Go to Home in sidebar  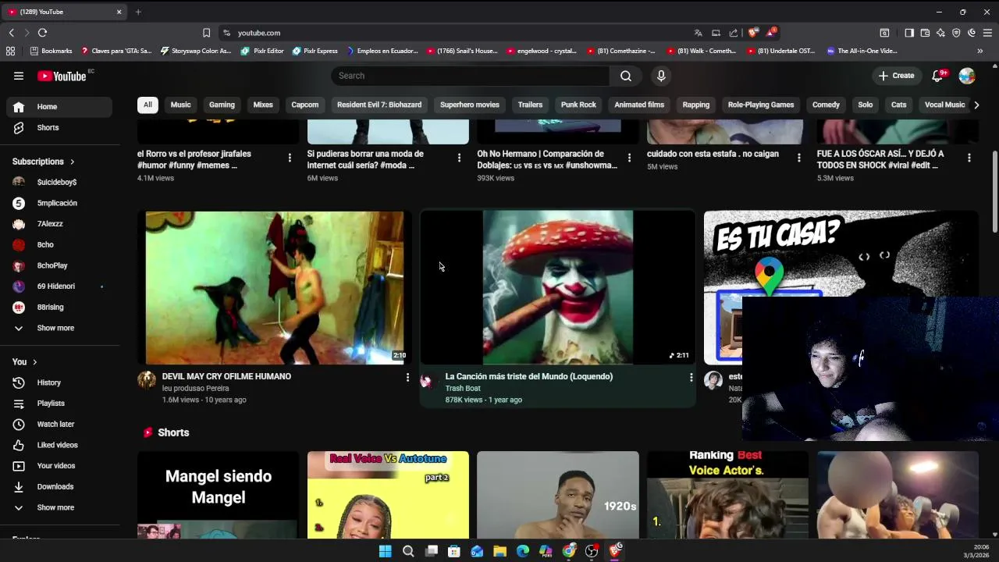60,107
